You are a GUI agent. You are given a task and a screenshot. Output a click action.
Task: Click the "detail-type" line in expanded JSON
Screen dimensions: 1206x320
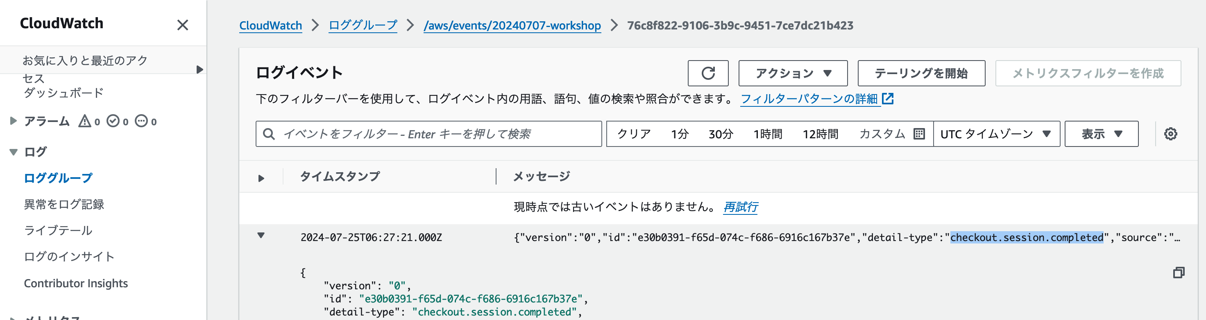click(452, 311)
